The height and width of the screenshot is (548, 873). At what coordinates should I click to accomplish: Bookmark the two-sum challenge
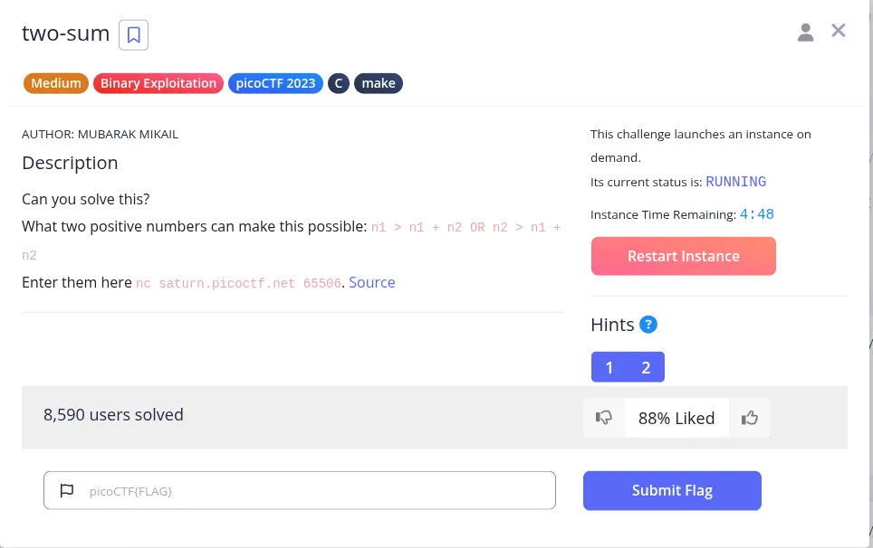point(133,33)
